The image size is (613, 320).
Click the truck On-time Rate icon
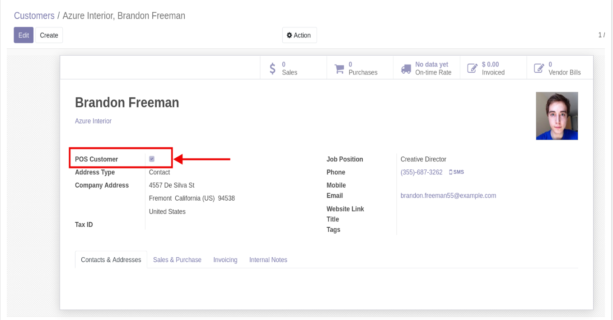(x=406, y=69)
